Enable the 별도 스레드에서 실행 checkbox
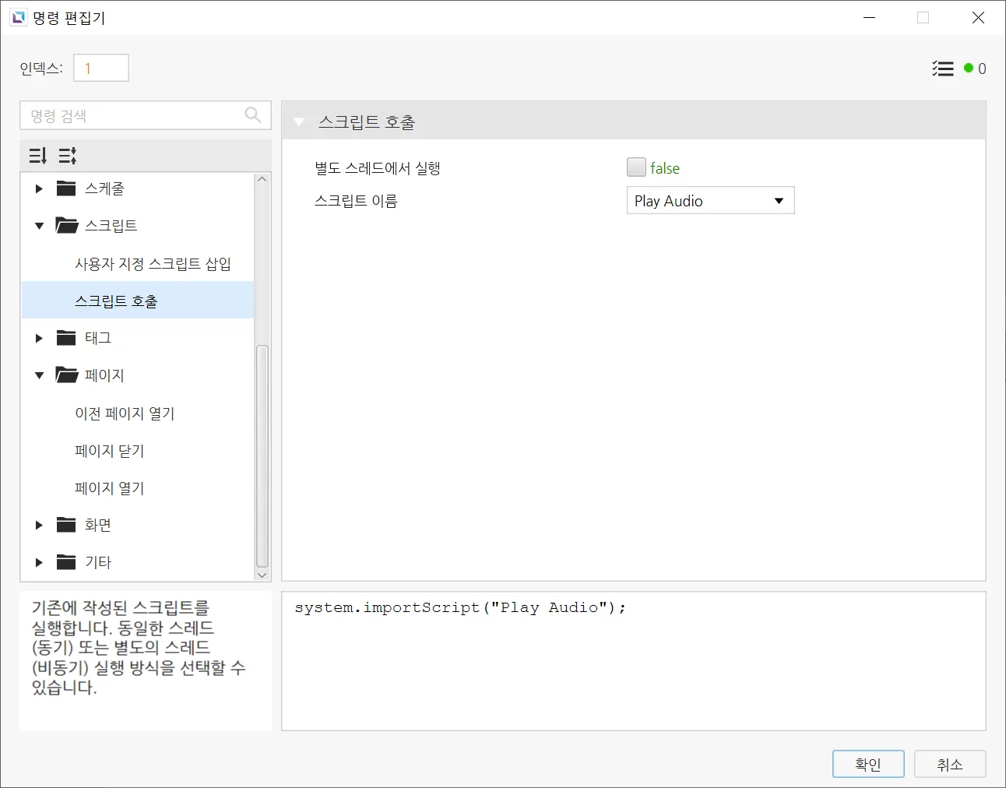 point(636,167)
